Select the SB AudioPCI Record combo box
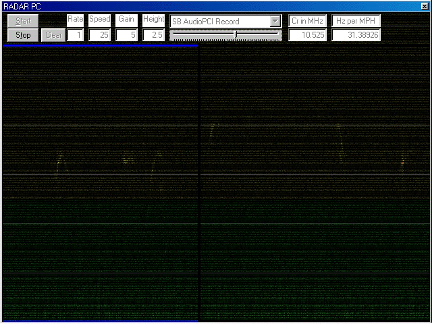The width and height of the screenshot is (432, 324). 225,21
